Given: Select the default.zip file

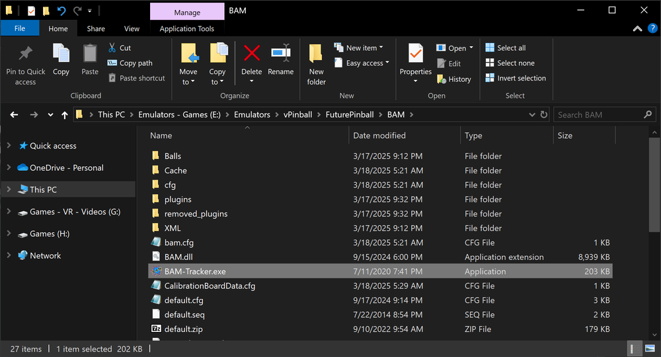Looking at the screenshot, I should coord(183,329).
